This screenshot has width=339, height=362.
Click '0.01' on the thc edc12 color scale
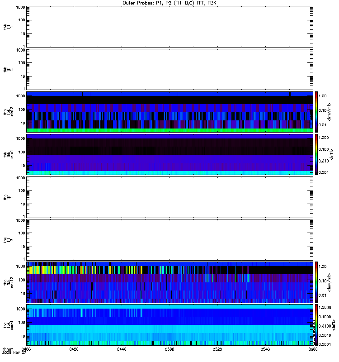(322, 295)
